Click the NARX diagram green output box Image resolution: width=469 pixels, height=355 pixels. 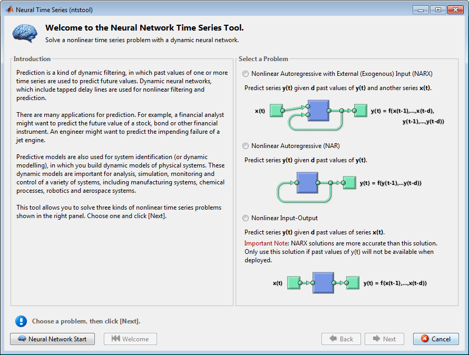click(360, 111)
